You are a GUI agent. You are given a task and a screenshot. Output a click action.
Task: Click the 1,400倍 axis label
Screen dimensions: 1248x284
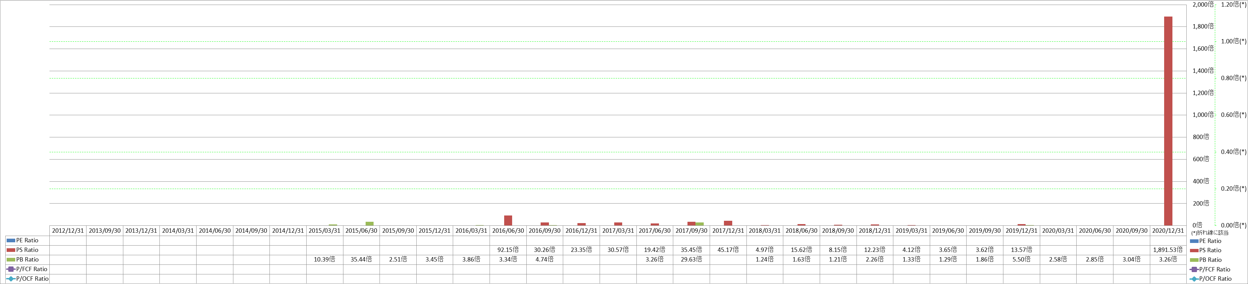pyautogui.click(x=1203, y=71)
